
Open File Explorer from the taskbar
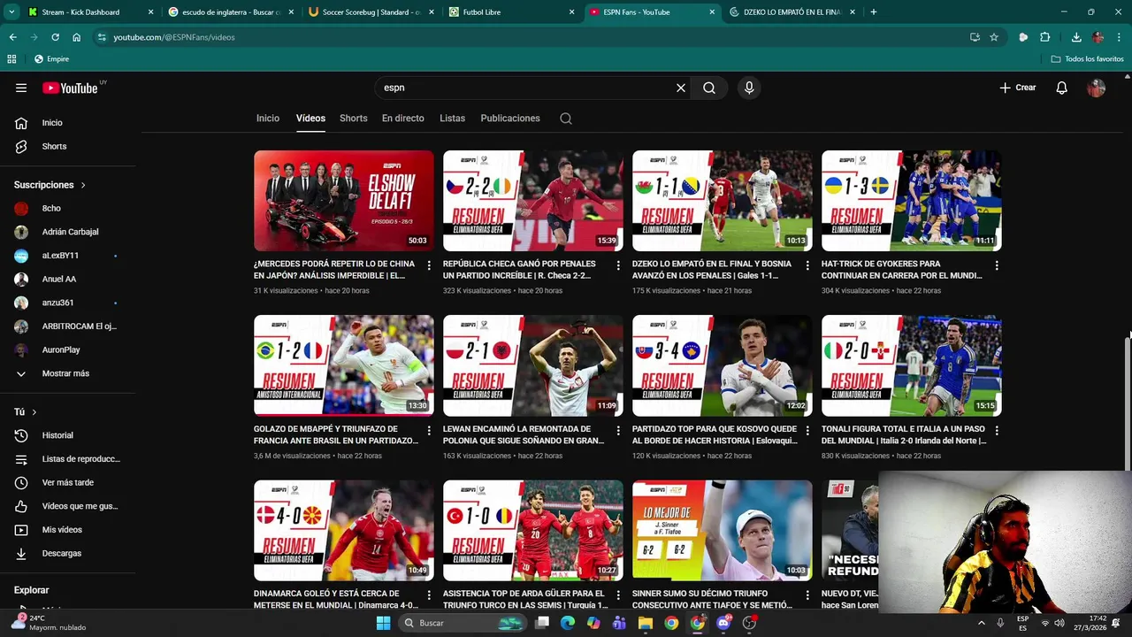pos(646,623)
